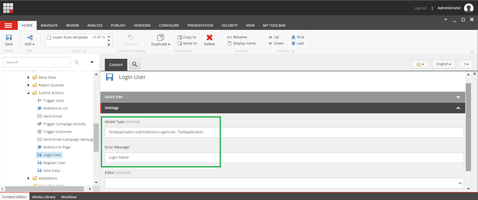Click the Sitecore launchpad grid icon
Image resolution: width=478 pixels, height=200 pixels.
(8, 8)
